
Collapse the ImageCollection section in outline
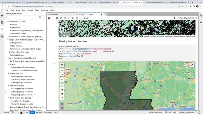tap(9, 73)
